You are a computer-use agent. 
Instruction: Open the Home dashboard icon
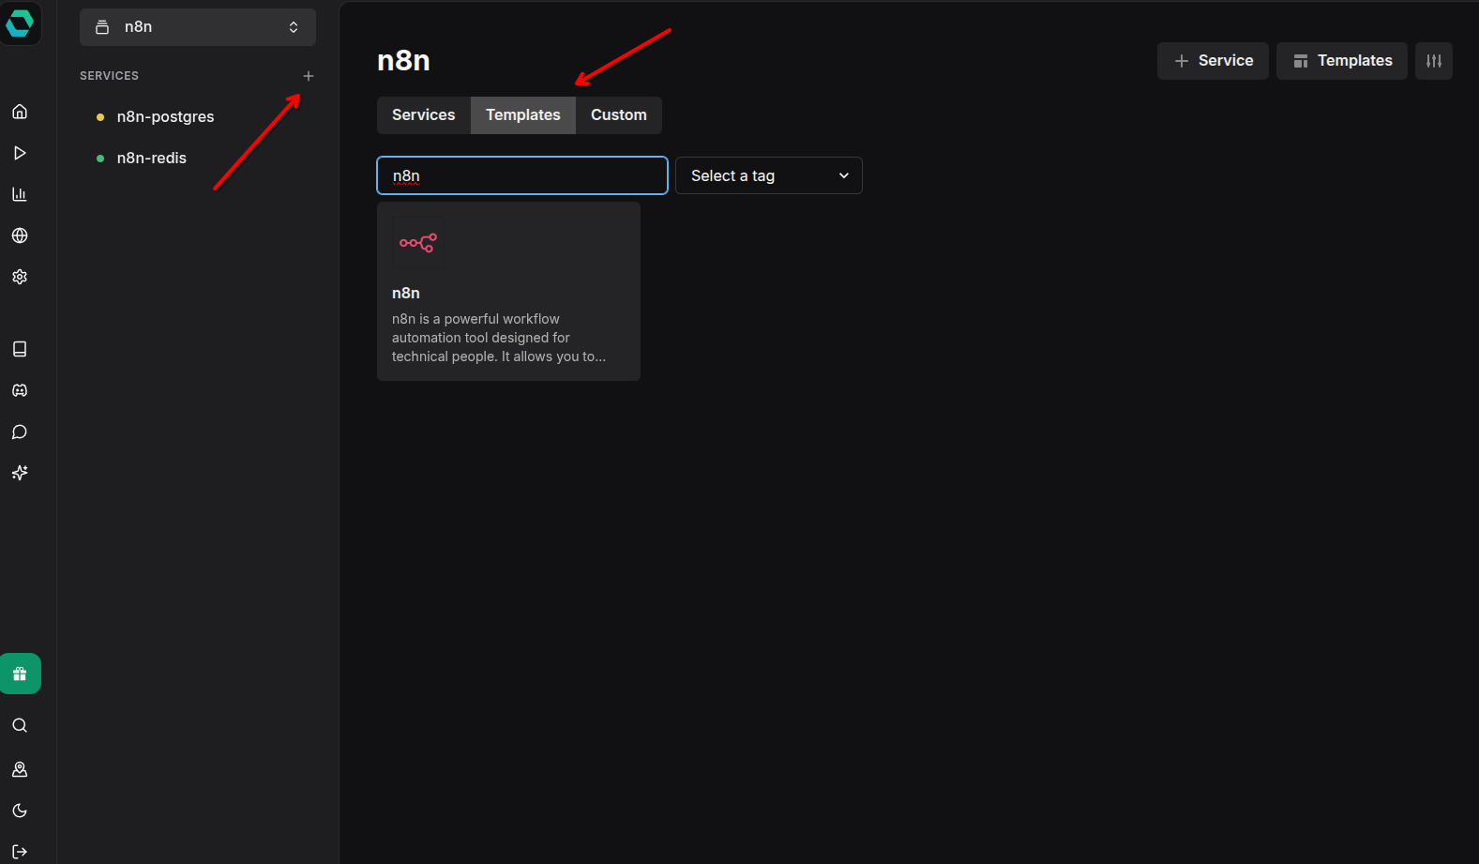(x=20, y=112)
